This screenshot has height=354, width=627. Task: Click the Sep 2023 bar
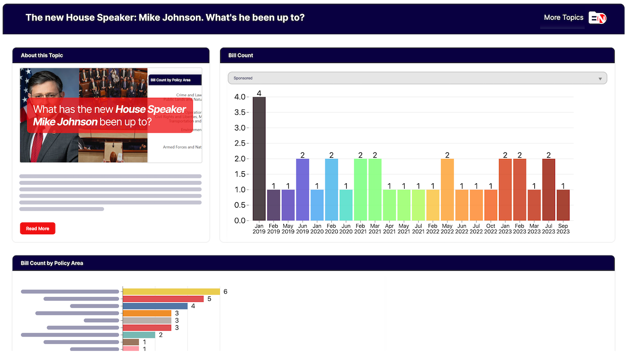[563, 205]
